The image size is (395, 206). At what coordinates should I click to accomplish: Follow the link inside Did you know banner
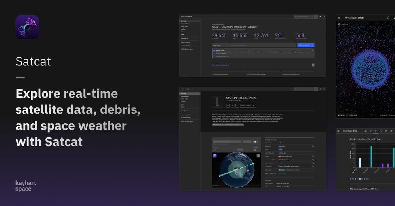223,56
